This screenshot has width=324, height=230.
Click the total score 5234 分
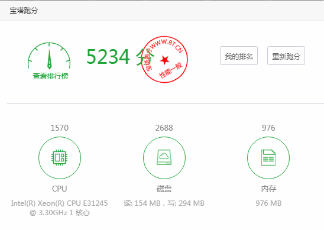pos(120,57)
